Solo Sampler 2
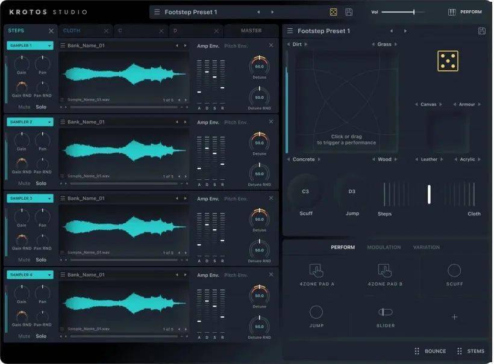The image size is (494, 364). [41, 184]
